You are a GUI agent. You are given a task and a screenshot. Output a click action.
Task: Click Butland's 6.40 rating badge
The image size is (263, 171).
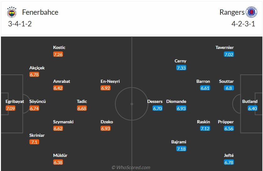tap(252, 108)
